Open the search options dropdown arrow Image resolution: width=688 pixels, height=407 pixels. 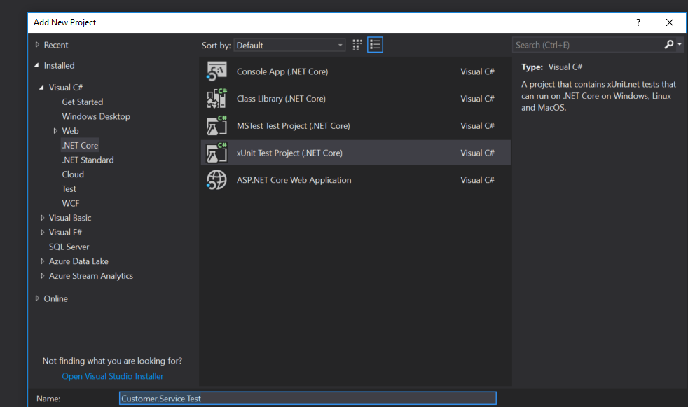click(680, 45)
